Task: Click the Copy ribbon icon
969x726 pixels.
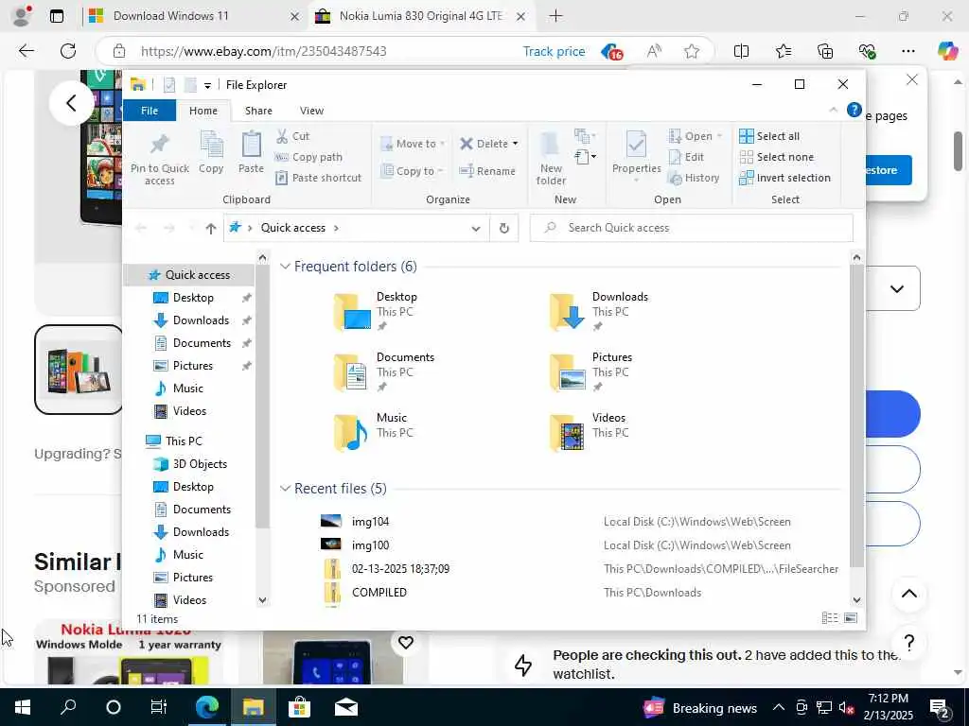Action: click(x=211, y=152)
